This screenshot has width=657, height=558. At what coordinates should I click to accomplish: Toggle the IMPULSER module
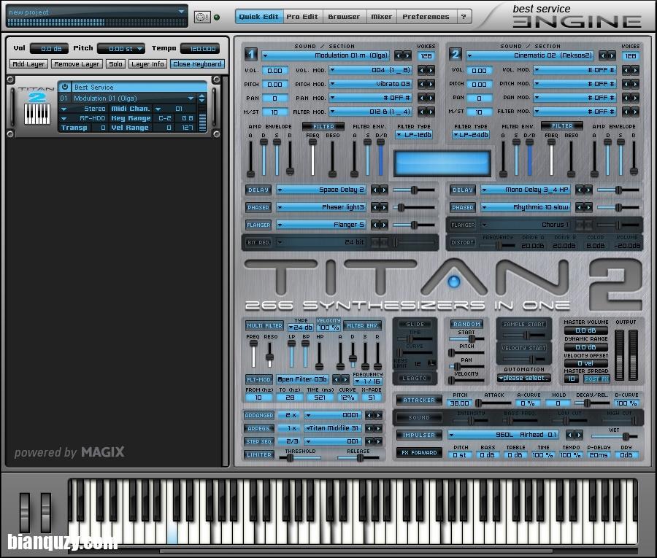(x=419, y=435)
